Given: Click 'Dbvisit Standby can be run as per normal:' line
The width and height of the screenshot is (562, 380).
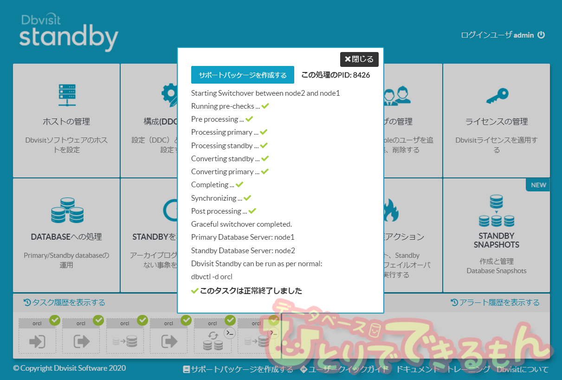Looking at the screenshot, I should tap(257, 263).
